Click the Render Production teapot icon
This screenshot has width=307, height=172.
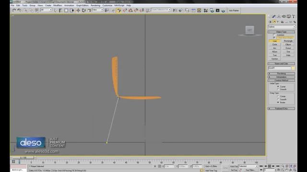coord(223,11)
